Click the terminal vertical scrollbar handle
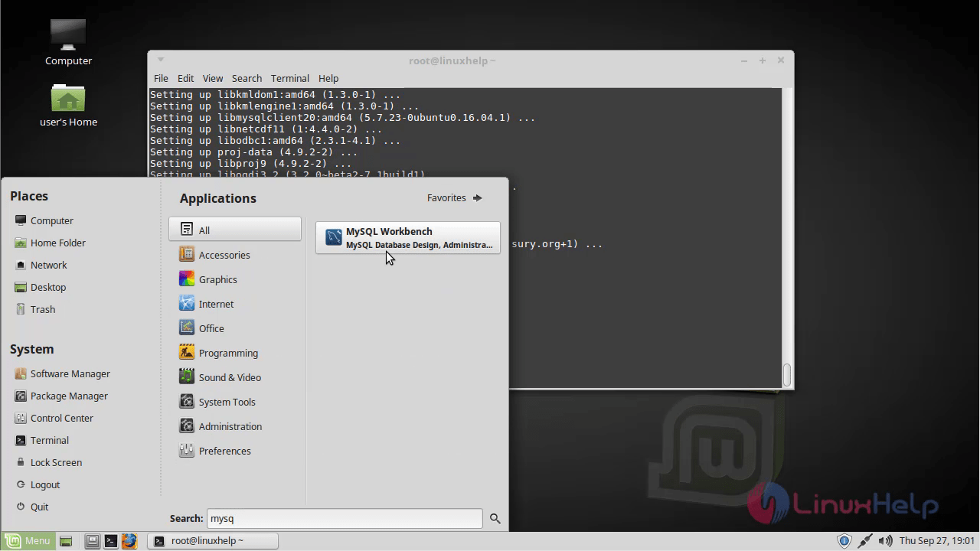 pos(787,374)
